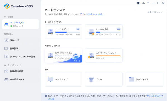Open the 動画/写真修復 repair tool
This screenshot has height=101, width=167.
tap(20, 72)
